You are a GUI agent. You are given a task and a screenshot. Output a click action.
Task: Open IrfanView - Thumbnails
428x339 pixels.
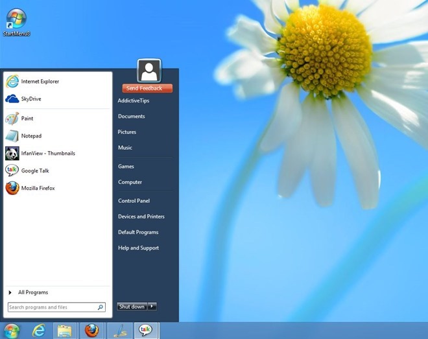pos(47,154)
